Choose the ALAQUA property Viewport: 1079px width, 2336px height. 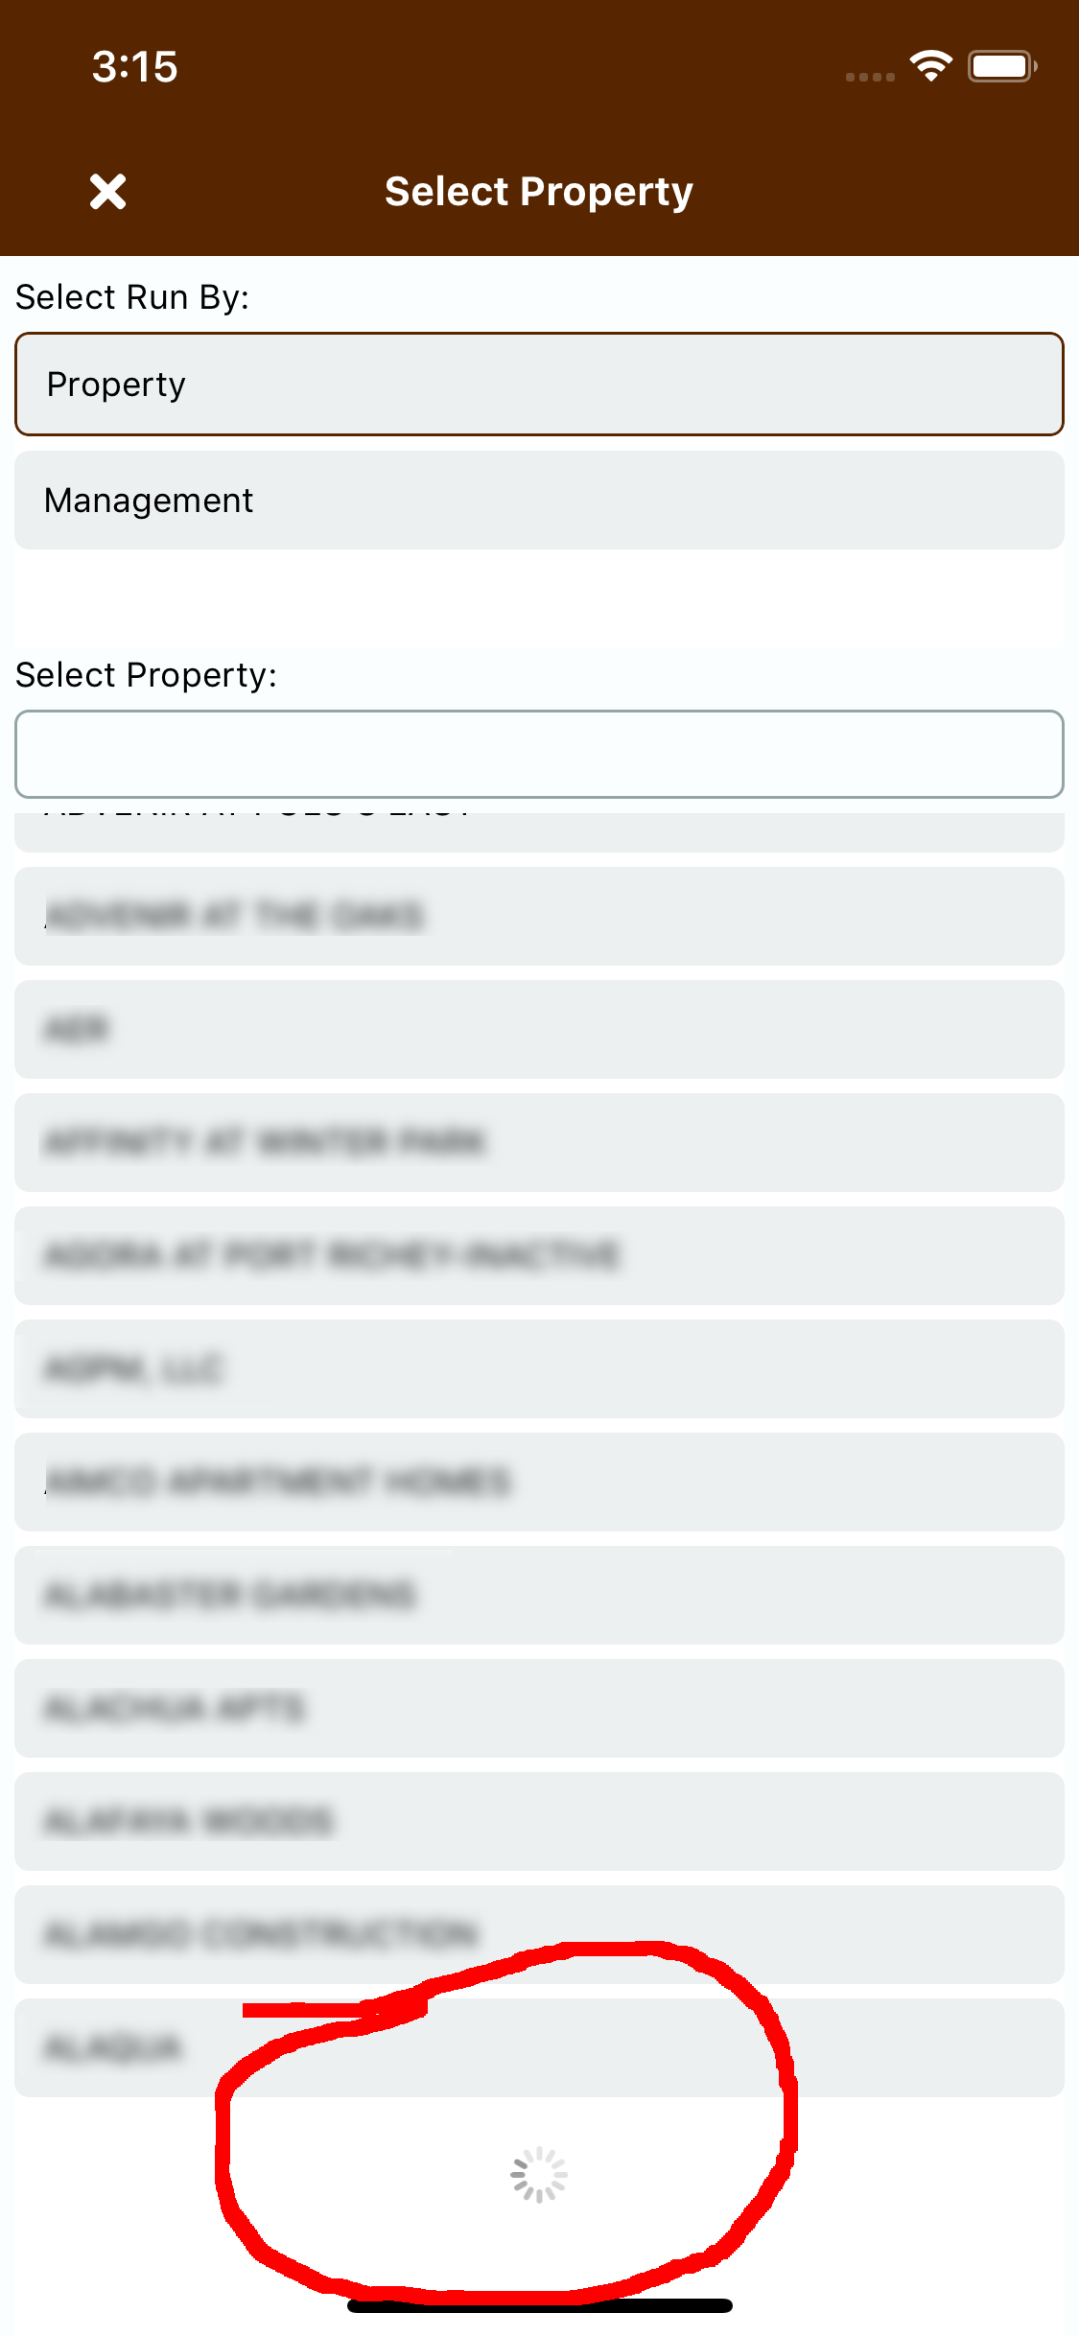point(539,2048)
